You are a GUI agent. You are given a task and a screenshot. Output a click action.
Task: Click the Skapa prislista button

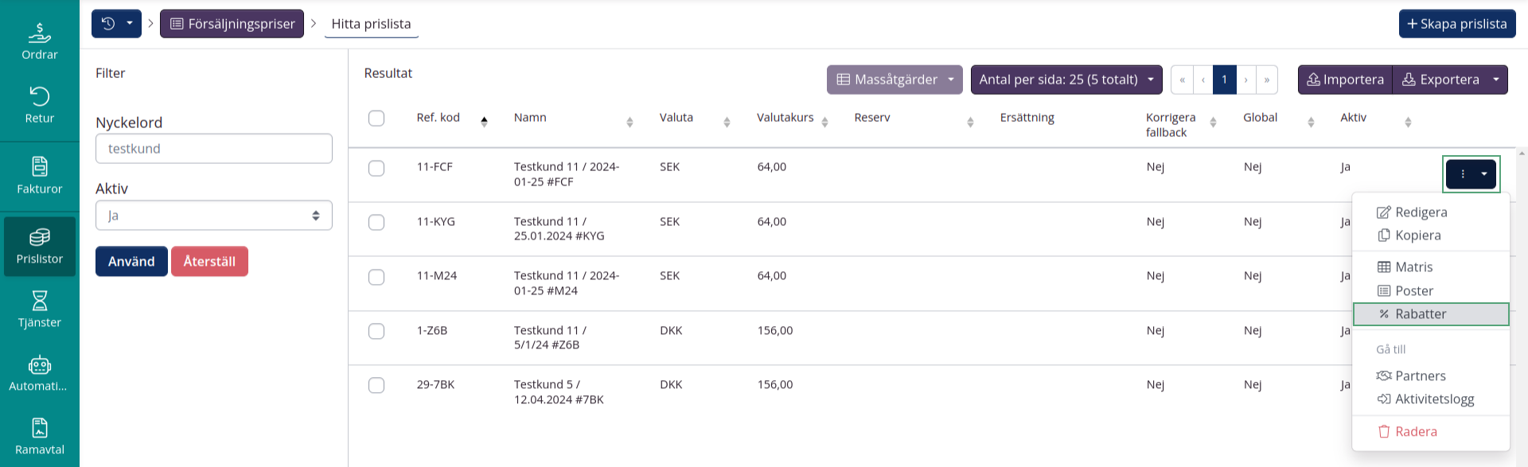(1456, 24)
